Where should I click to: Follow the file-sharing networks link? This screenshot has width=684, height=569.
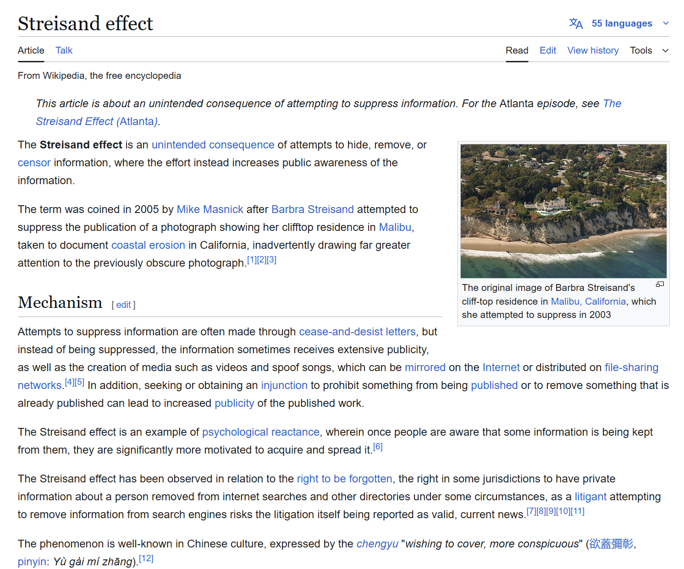[x=631, y=367]
